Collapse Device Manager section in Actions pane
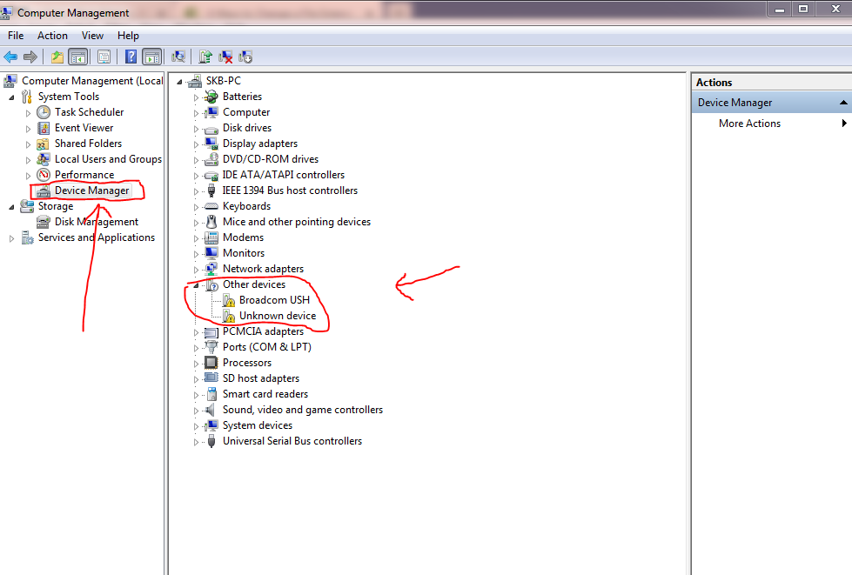Screen dimensions: 852x575 click(842, 102)
